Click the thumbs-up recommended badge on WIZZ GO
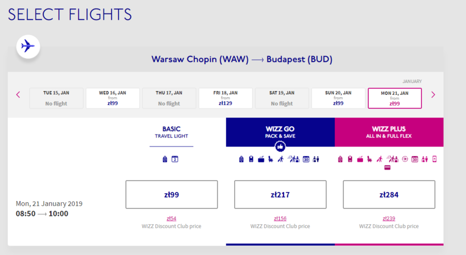The height and width of the screenshot is (255, 466). 280,147
